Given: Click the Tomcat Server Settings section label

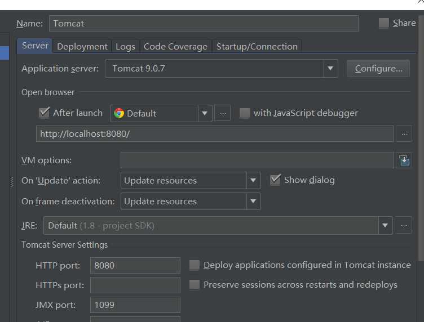Looking at the screenshot, I should coord(65,244).
